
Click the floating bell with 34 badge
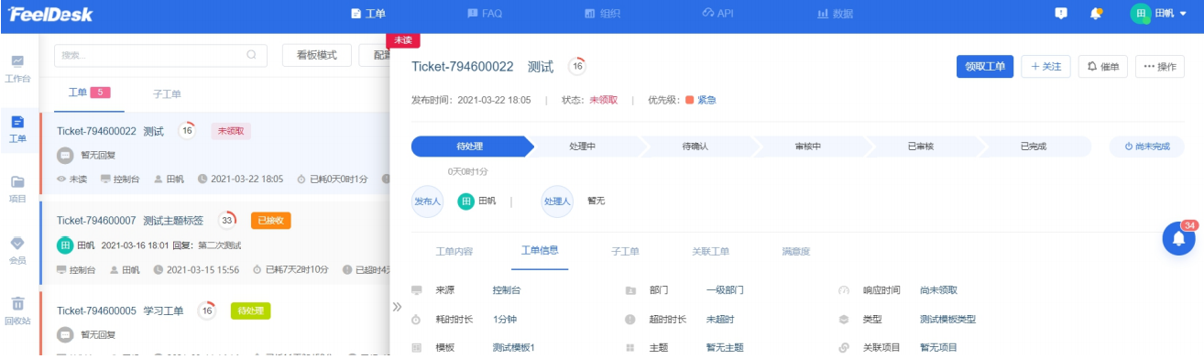point(1178,238)
